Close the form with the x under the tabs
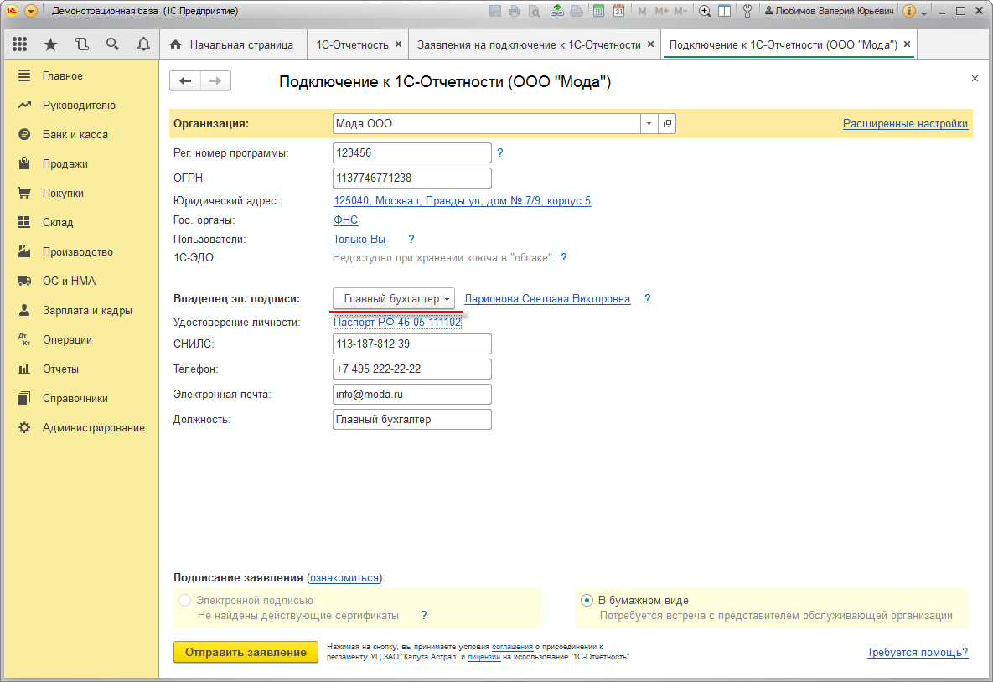Image resolution: width=993 pixels, height=682 pixels. pyautogui.click(x=975, y=79)
